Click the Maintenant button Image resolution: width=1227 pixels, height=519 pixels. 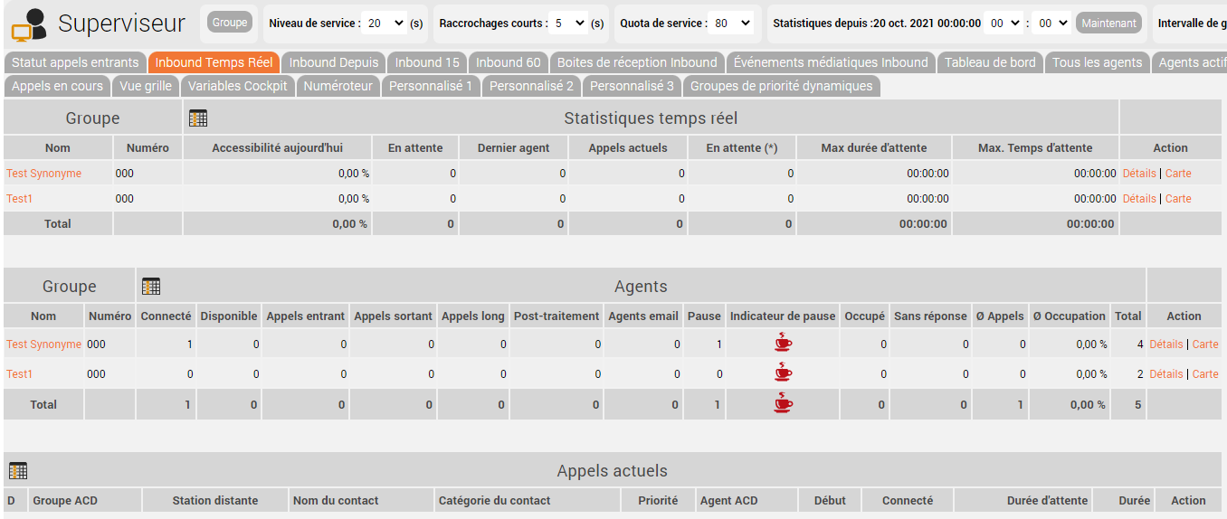click(x=1108, y=23)
